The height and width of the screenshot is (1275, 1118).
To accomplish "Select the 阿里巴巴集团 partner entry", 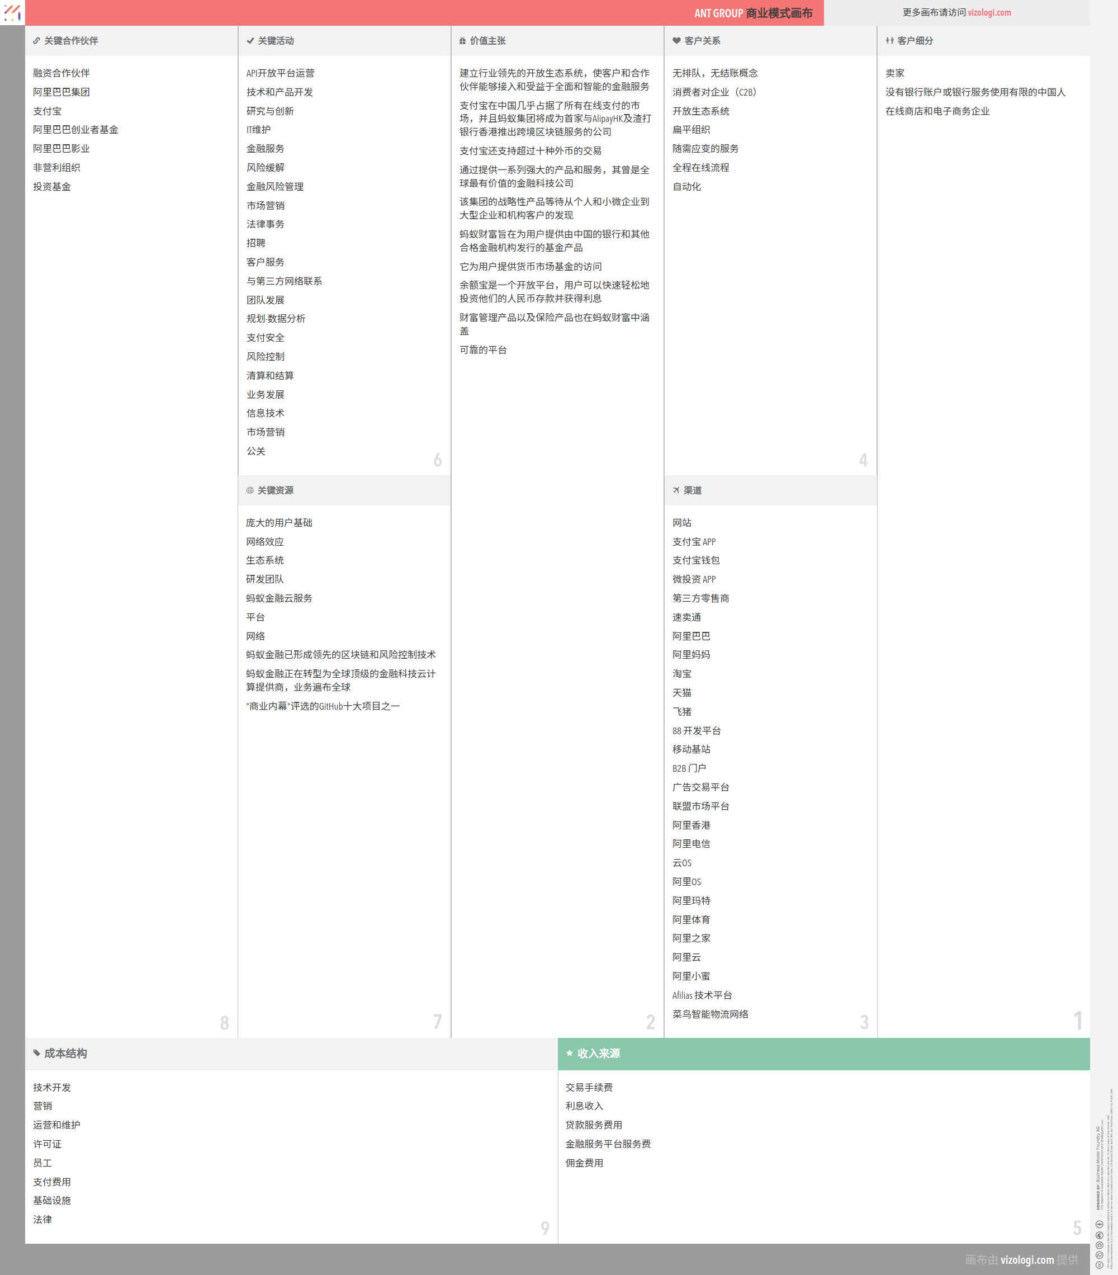I will point(61,92).
